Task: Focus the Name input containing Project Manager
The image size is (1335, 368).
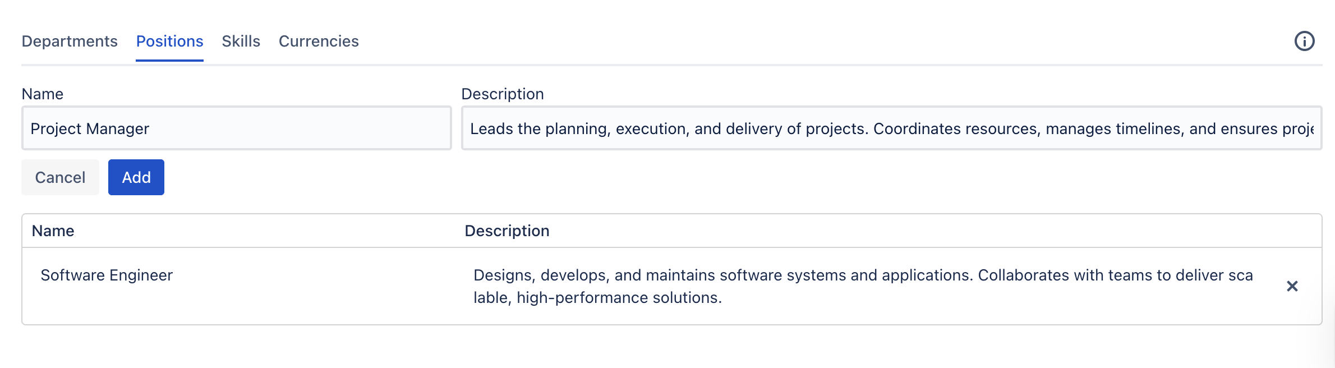Action: coord(236,128)
